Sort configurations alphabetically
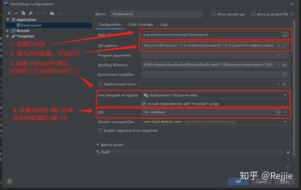 [x=59, y=13]
